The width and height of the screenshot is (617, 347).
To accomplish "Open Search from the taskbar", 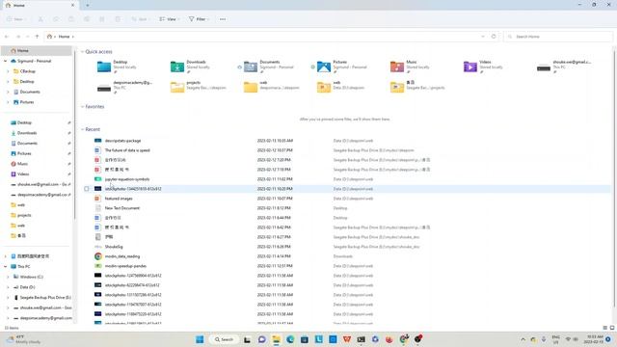I will tap(224, 339).
